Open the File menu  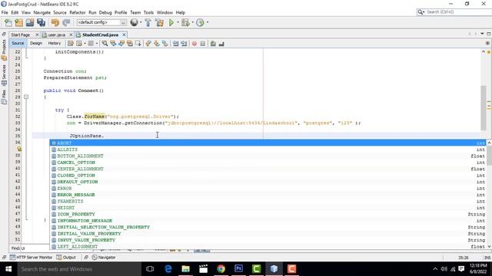(x=5, y=12)
